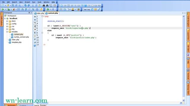The image size is (190, 106).
Task: Click the second binoculars Find icon
Action: (x=47, y=6)
